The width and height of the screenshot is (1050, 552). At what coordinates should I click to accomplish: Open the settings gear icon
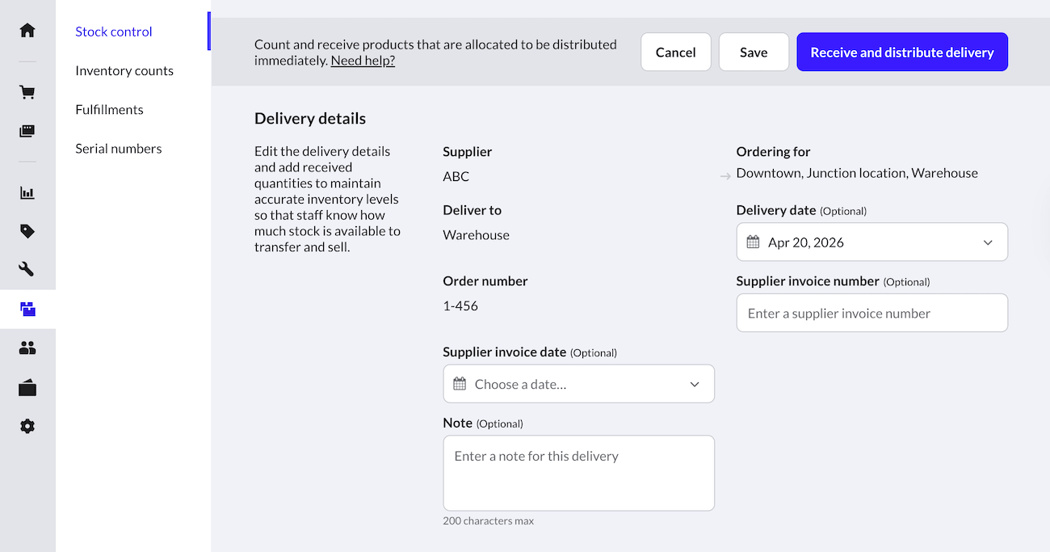(27, 426)
